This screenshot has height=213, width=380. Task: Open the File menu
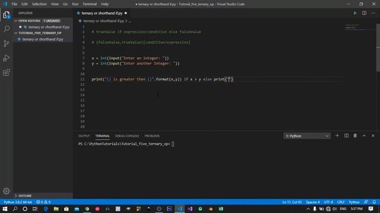[14, 4]
